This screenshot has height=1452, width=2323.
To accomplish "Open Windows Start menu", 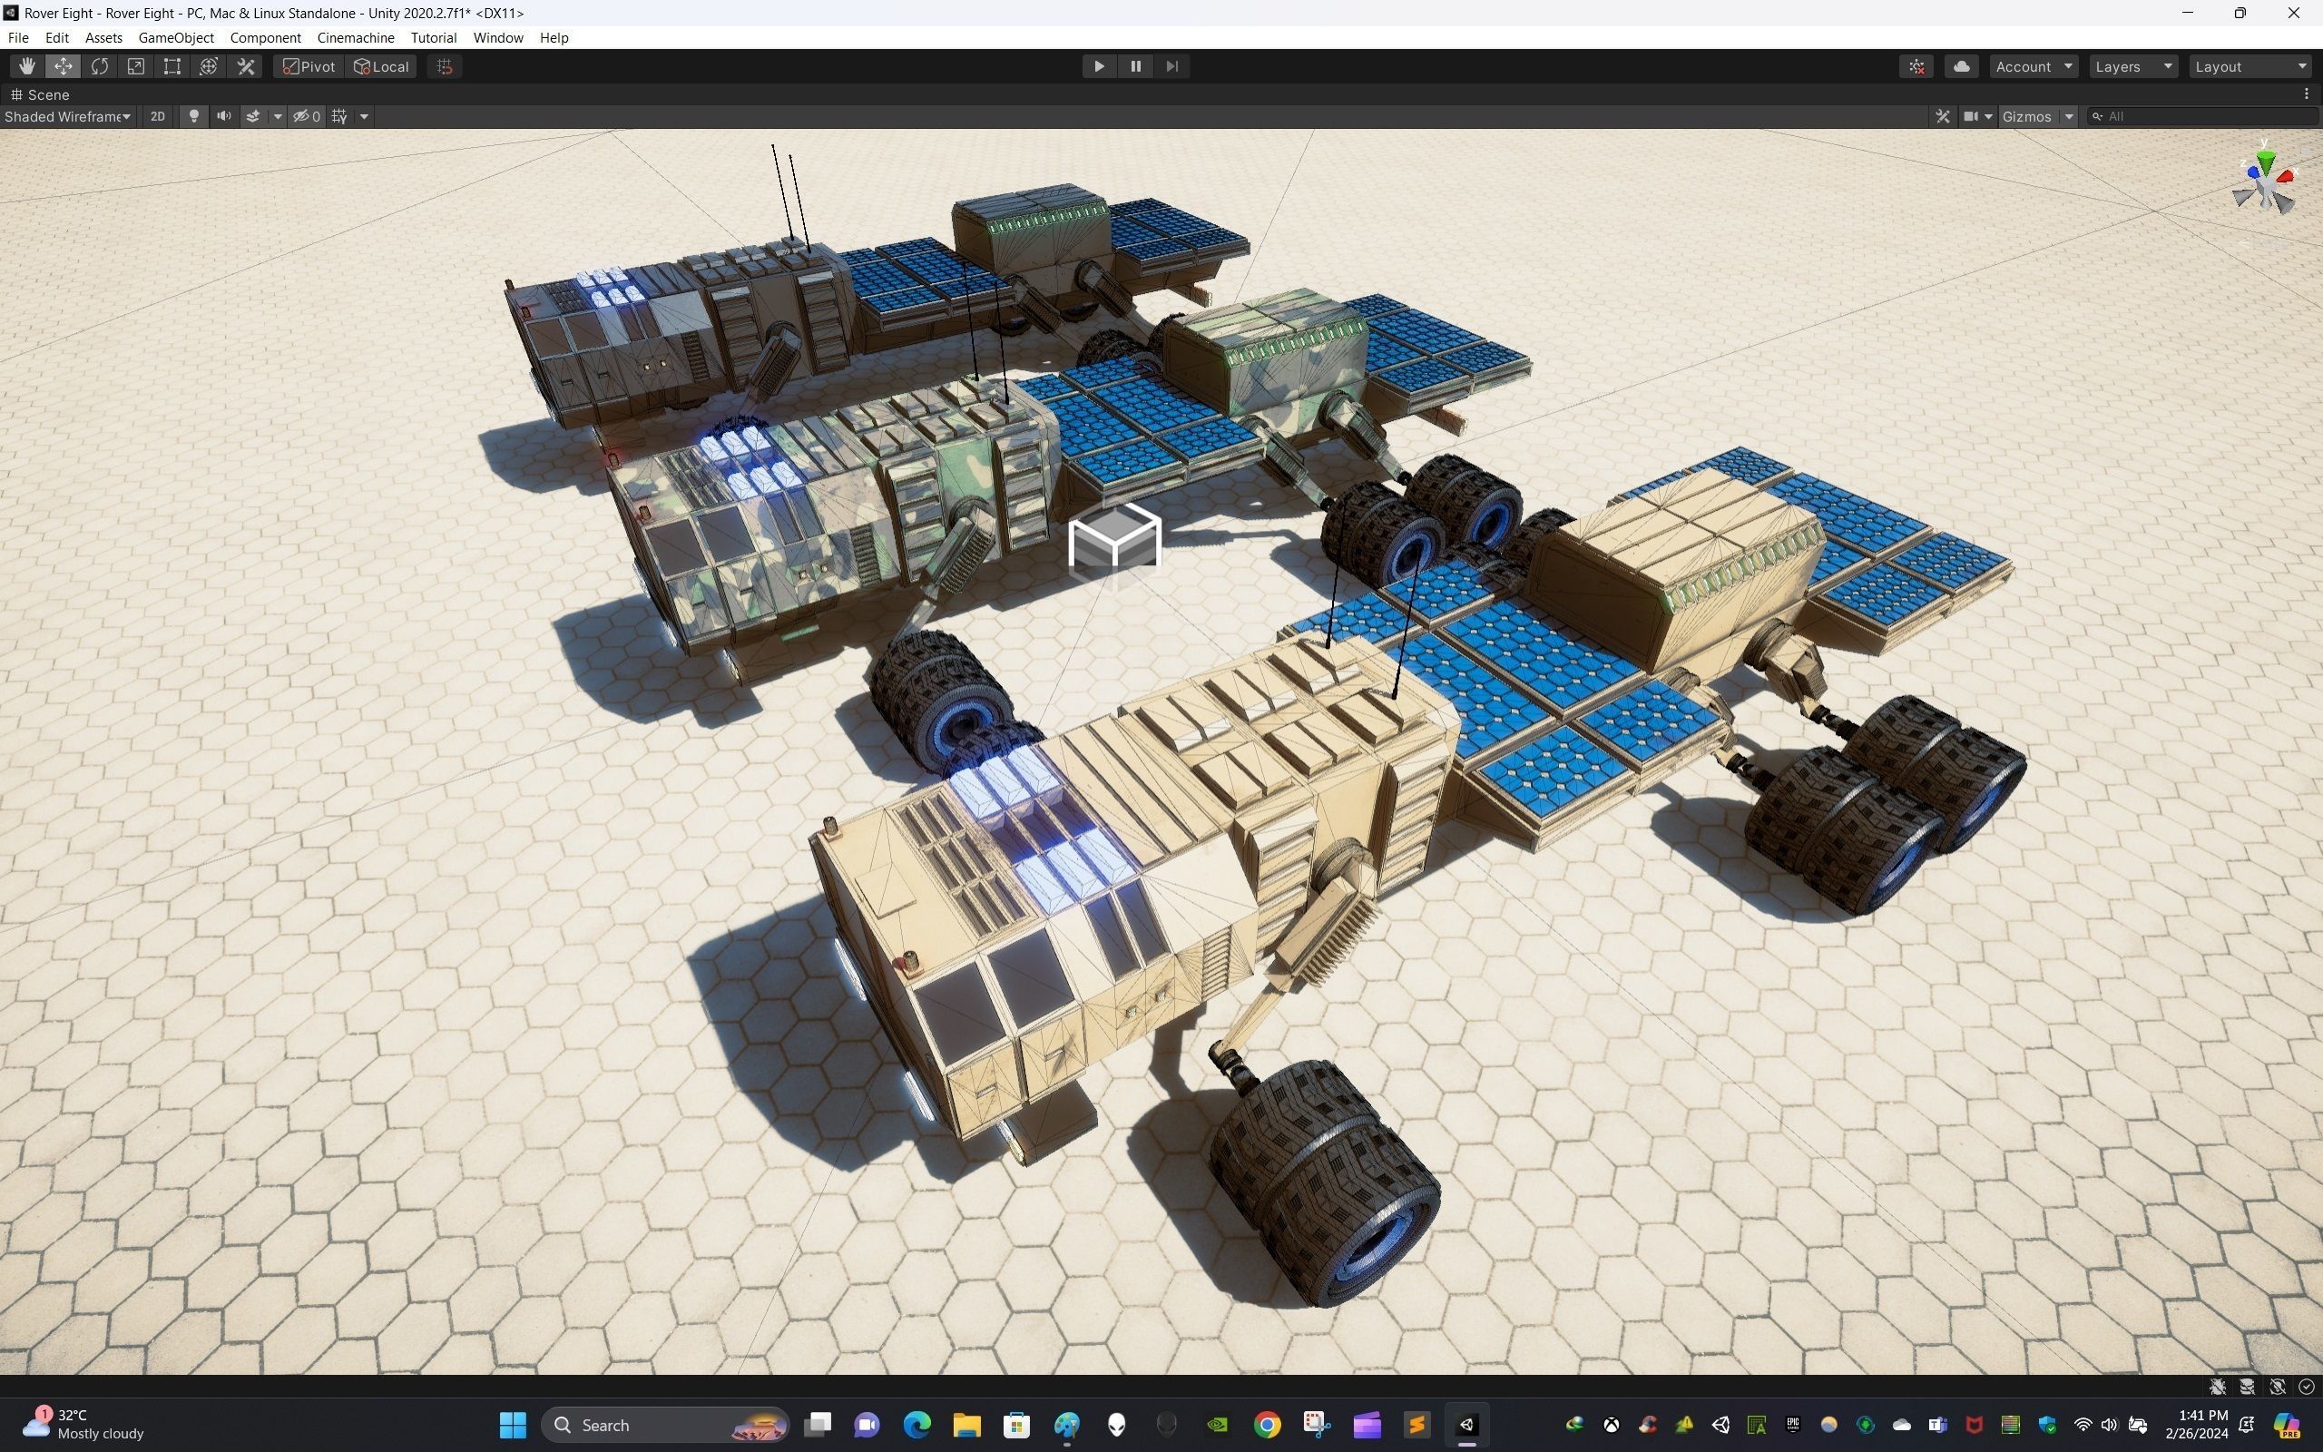I will point(513,1425).
